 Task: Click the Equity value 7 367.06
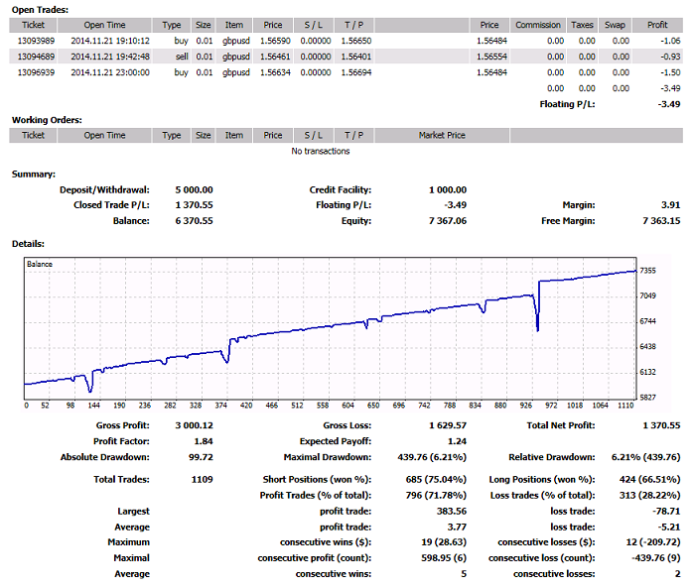pyautogui.click(x=448, y=221)
